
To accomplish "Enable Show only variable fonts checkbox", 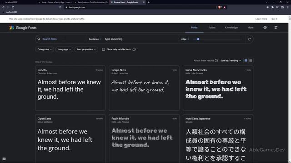I will tap(104, 49).
